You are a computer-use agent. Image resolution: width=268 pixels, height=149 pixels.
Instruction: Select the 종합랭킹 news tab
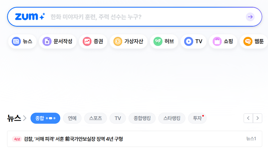click(142, 118)
